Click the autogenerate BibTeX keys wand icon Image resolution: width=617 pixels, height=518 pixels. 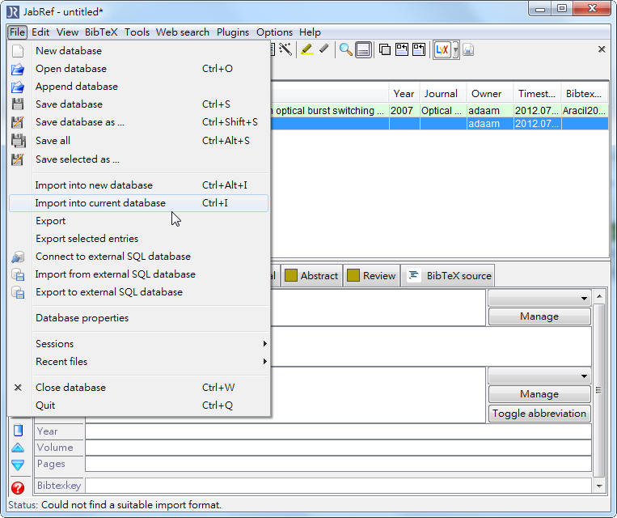coord(285,49)
